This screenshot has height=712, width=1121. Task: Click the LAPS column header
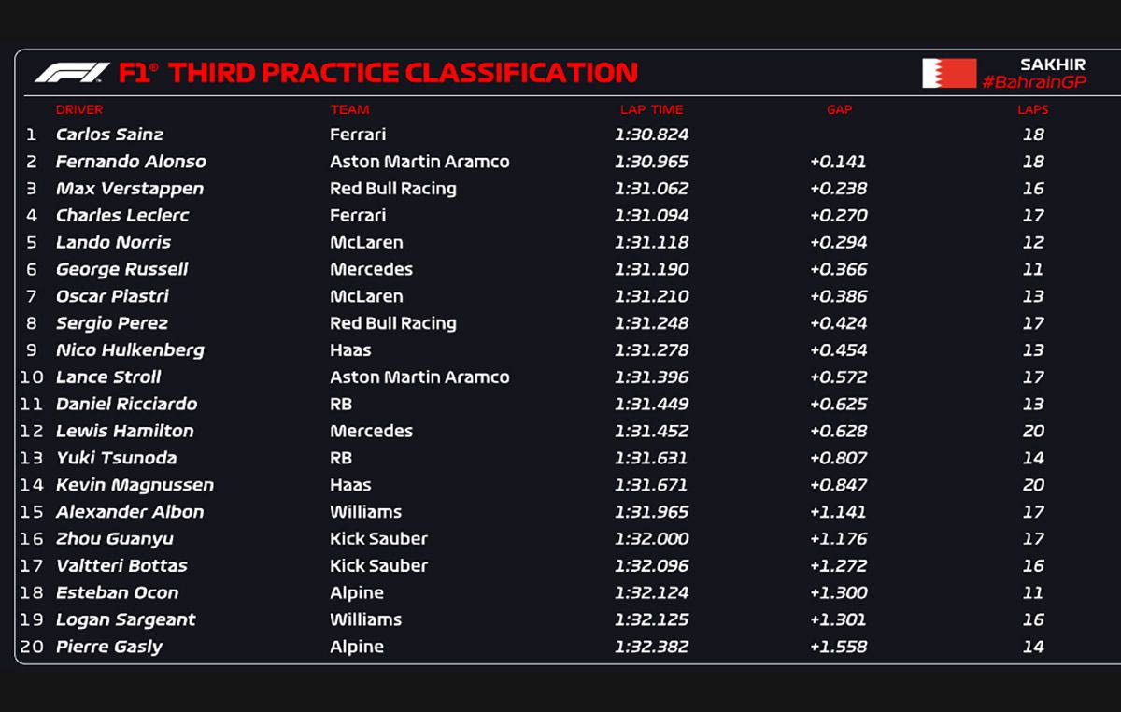(1032, 109)
